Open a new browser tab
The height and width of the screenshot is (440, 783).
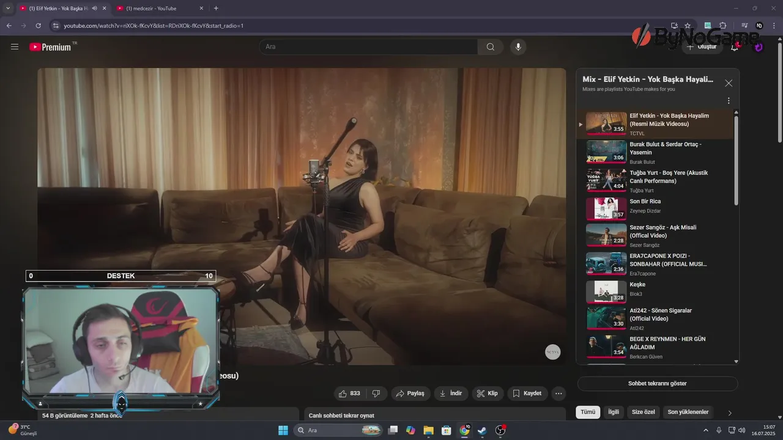[216, 8]
